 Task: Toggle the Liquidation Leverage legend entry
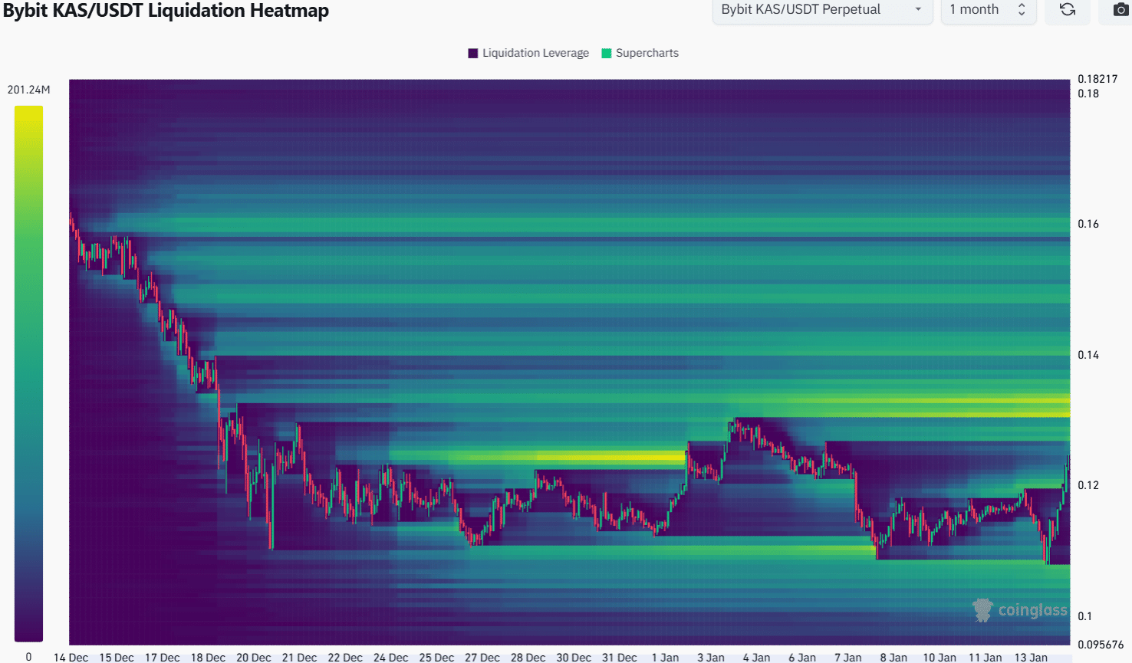tap(528, 53)
